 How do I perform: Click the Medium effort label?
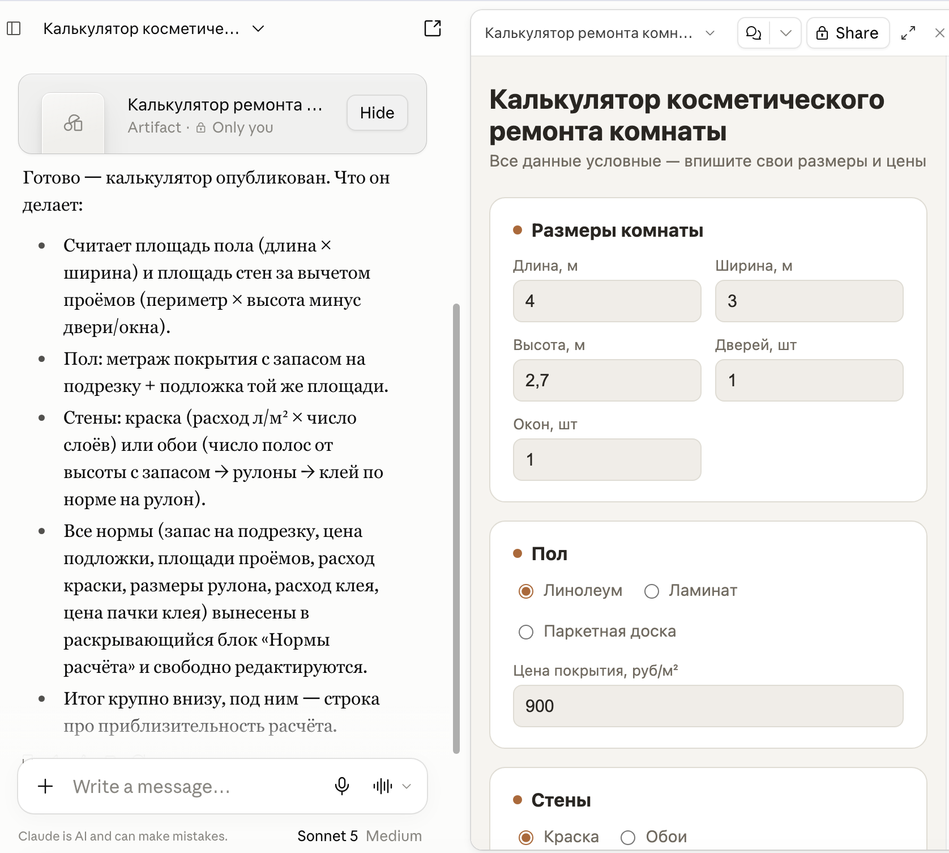pyautogui.click(x=394, y=836)
